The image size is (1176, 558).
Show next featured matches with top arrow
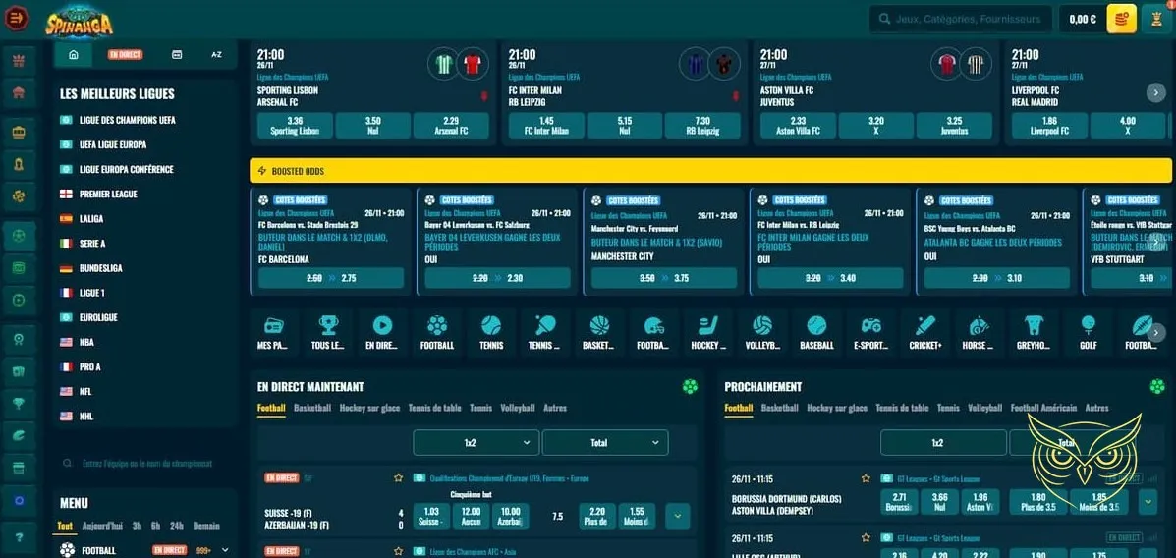point(1155,92)
